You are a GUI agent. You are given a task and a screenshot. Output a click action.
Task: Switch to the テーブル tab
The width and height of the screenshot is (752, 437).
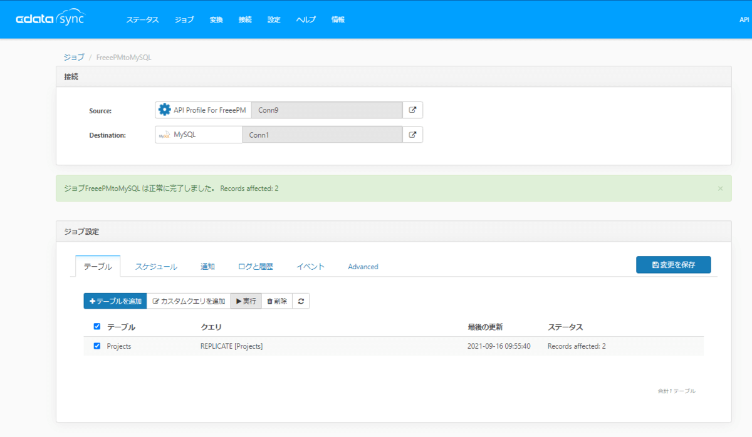tap(98, 266)
